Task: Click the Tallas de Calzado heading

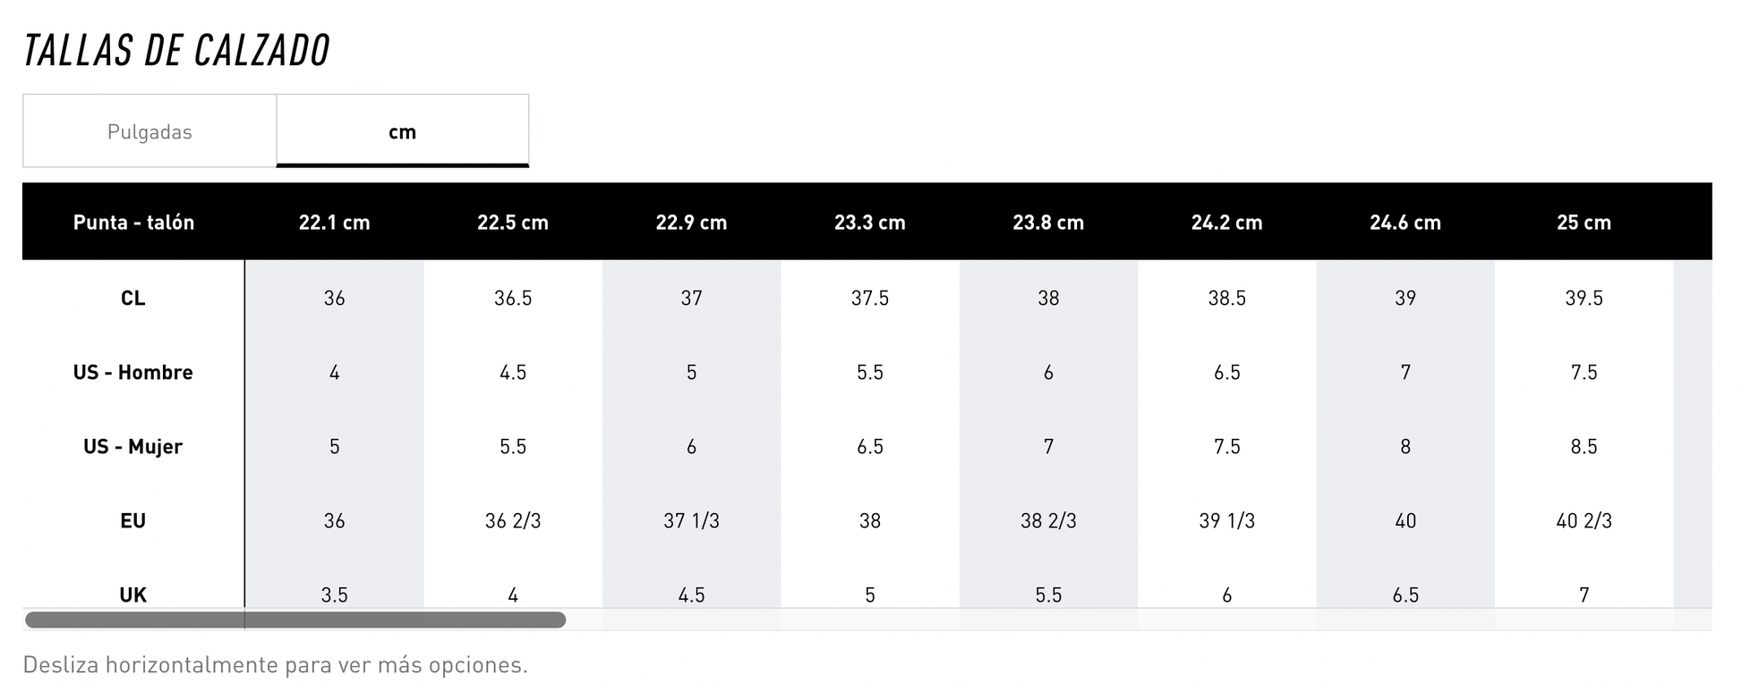Action: (x=177, y=50)
